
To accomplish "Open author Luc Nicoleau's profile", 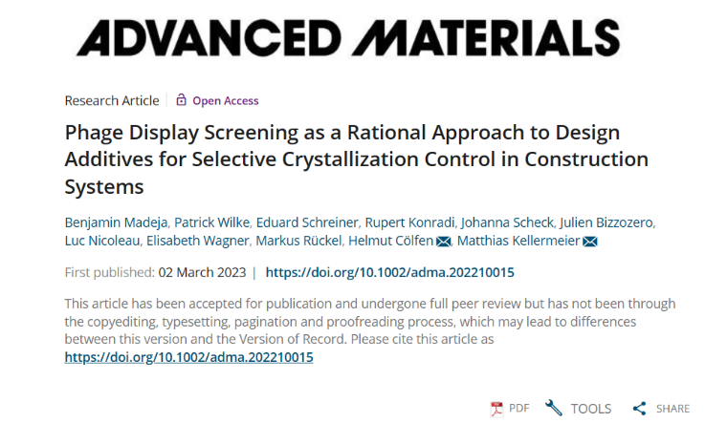I will 102,241.
